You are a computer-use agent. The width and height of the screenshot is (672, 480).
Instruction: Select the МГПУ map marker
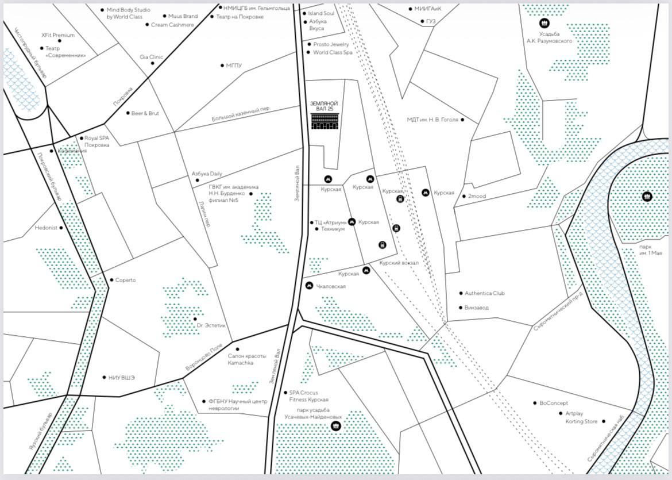tap(222, 66)
